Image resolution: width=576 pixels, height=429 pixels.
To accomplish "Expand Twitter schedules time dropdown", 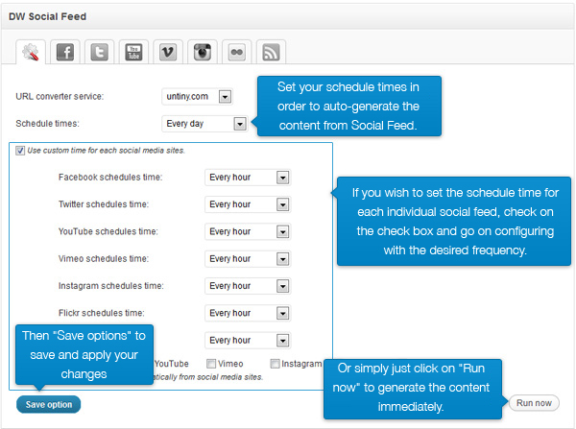I will pyautogui.click(x=248, y=204).
